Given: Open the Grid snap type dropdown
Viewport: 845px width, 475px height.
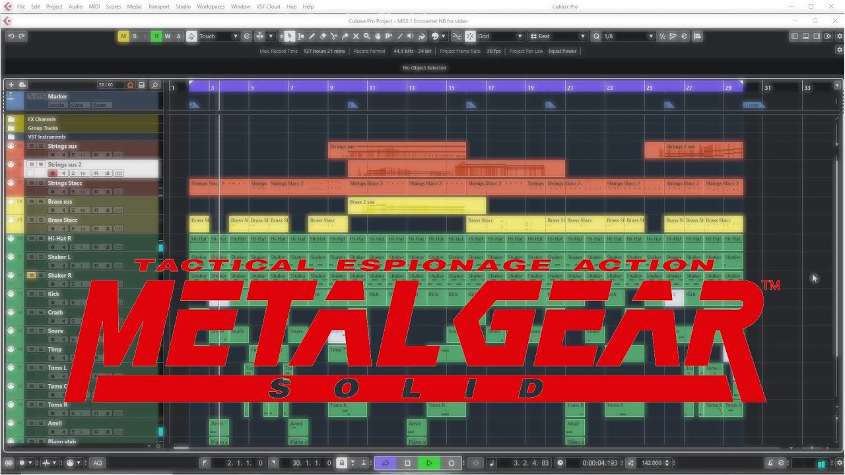Looking at the screenshot, I should click(x=500, y=36).
